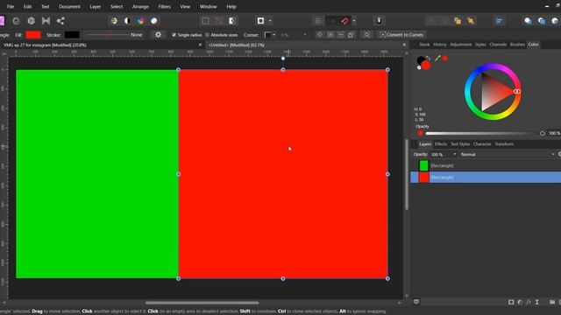Switch to the Export persona

coord(60,21)
